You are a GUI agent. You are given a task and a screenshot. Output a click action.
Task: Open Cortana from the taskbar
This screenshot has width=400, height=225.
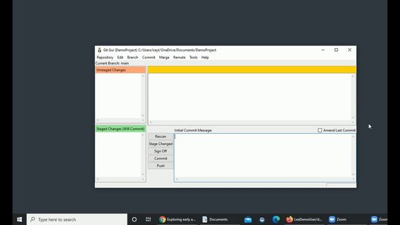click(134, 219)
